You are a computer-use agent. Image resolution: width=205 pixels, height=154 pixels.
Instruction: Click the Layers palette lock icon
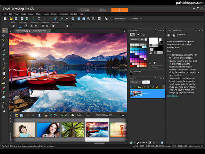[157, 87]
